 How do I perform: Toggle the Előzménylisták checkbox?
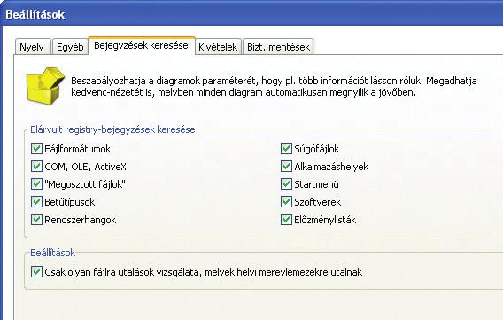pos(286,220)
